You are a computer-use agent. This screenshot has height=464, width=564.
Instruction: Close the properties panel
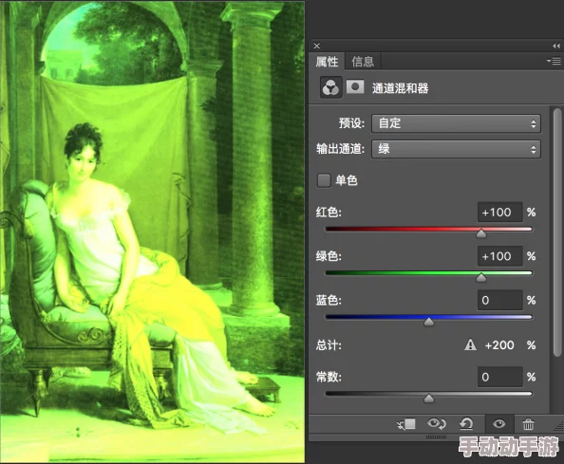(316, 46)
